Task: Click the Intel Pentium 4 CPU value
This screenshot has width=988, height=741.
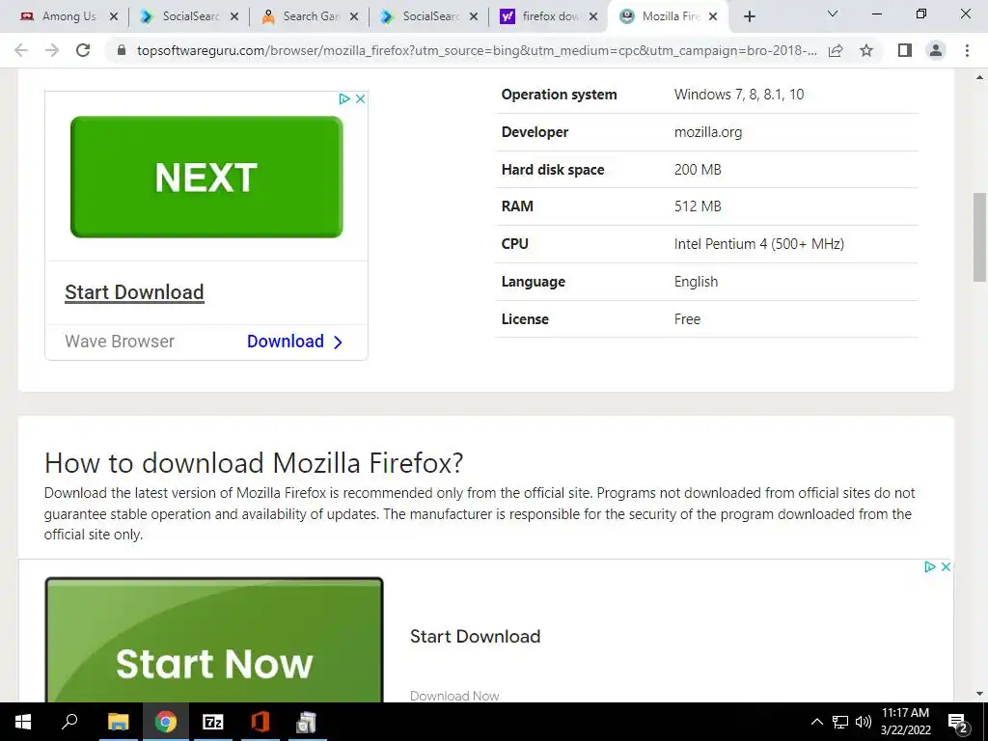Action: click(x=759, y=244)
